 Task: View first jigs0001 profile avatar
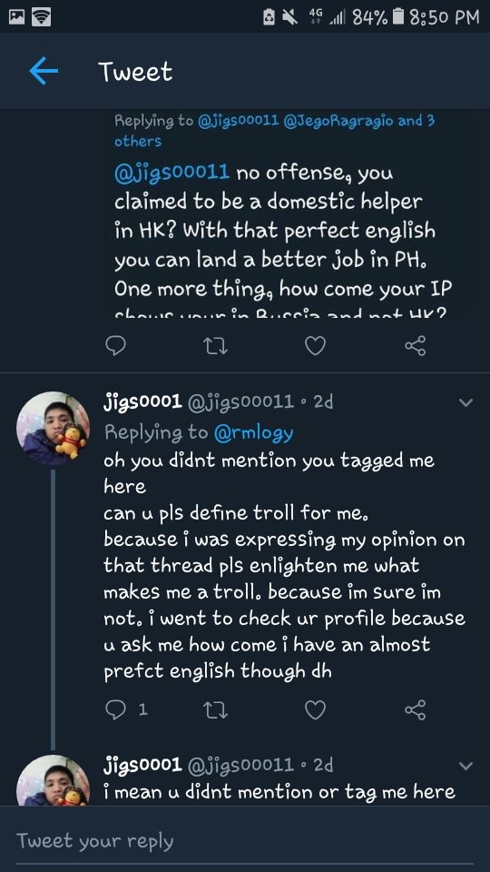[x=54, y=428]
